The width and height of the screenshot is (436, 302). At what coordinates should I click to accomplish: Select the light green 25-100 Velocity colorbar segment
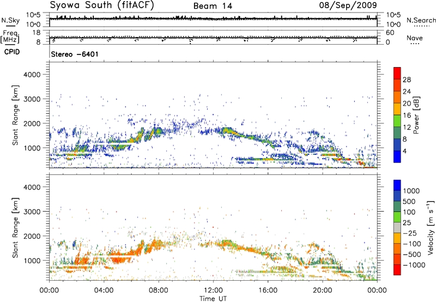click(397, 217)
